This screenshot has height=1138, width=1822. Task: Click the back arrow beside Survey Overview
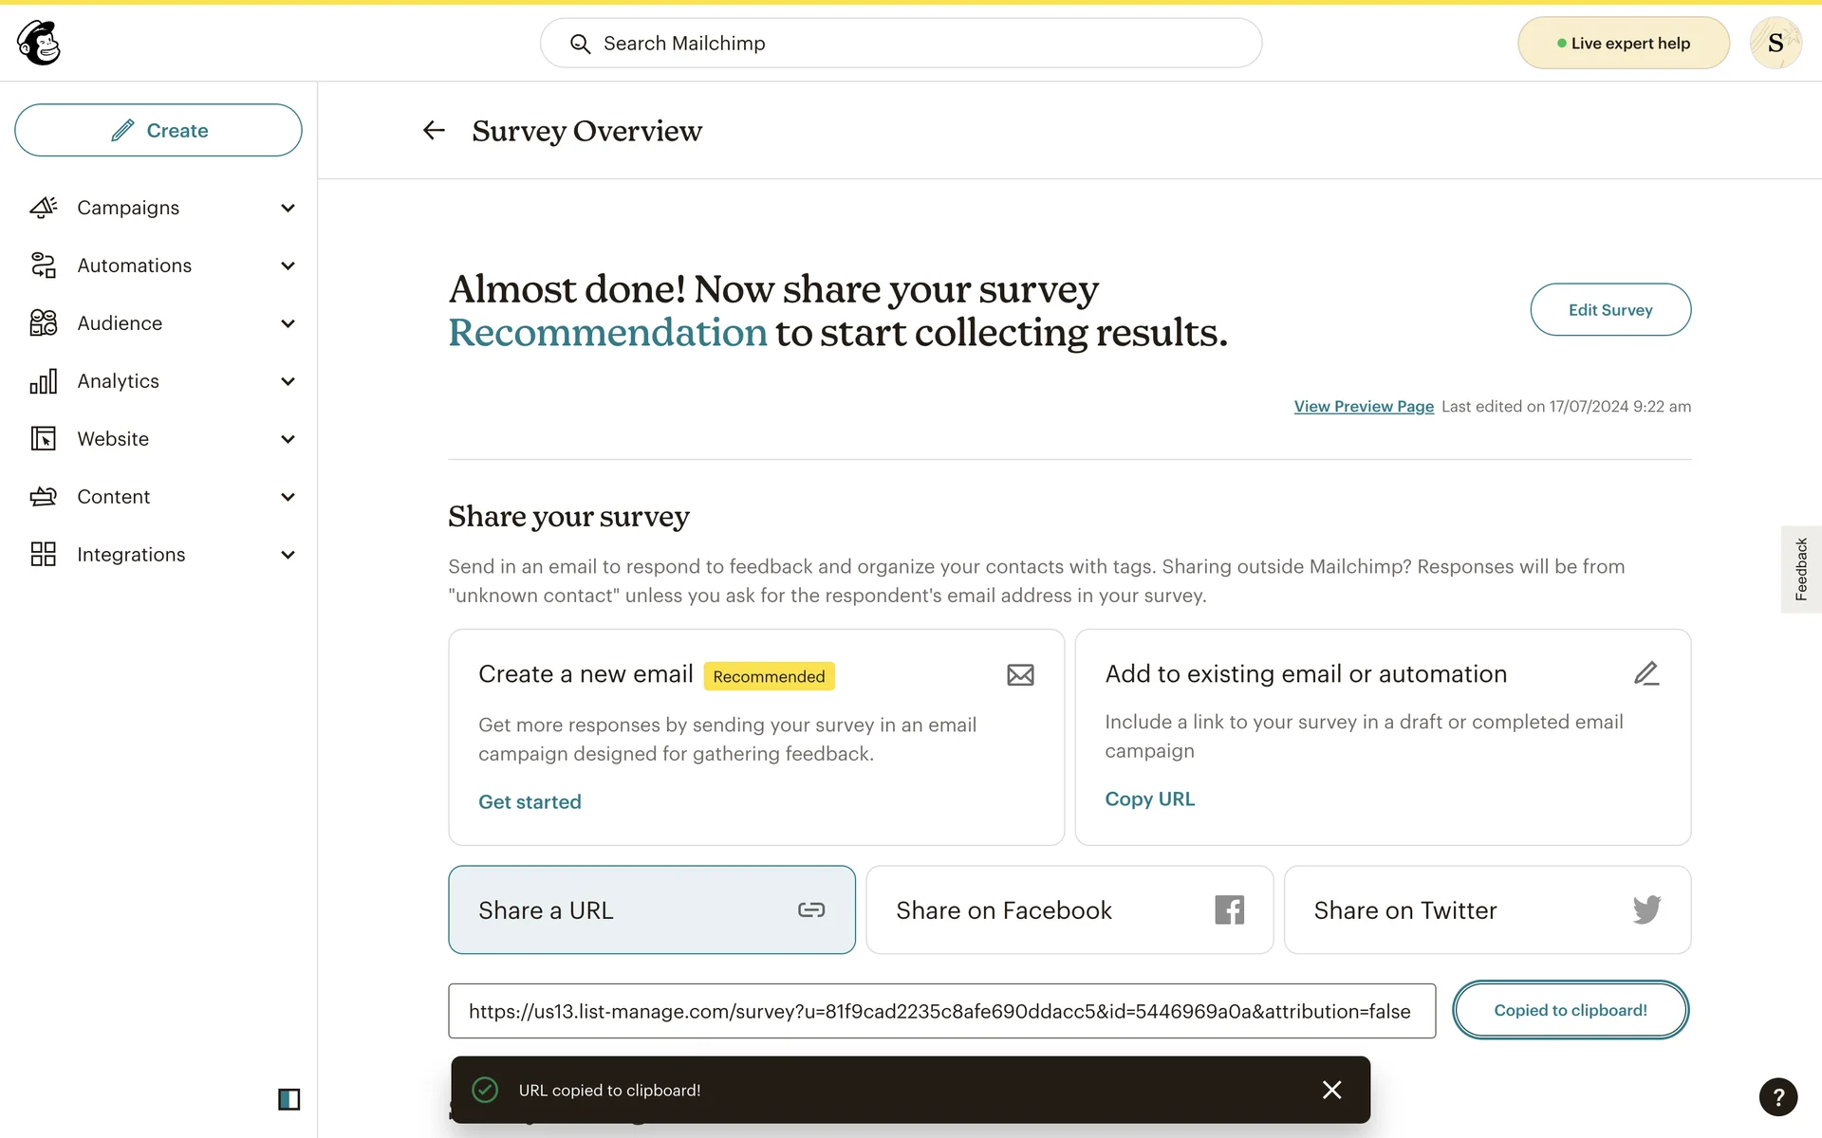click(x=434, y=131)
